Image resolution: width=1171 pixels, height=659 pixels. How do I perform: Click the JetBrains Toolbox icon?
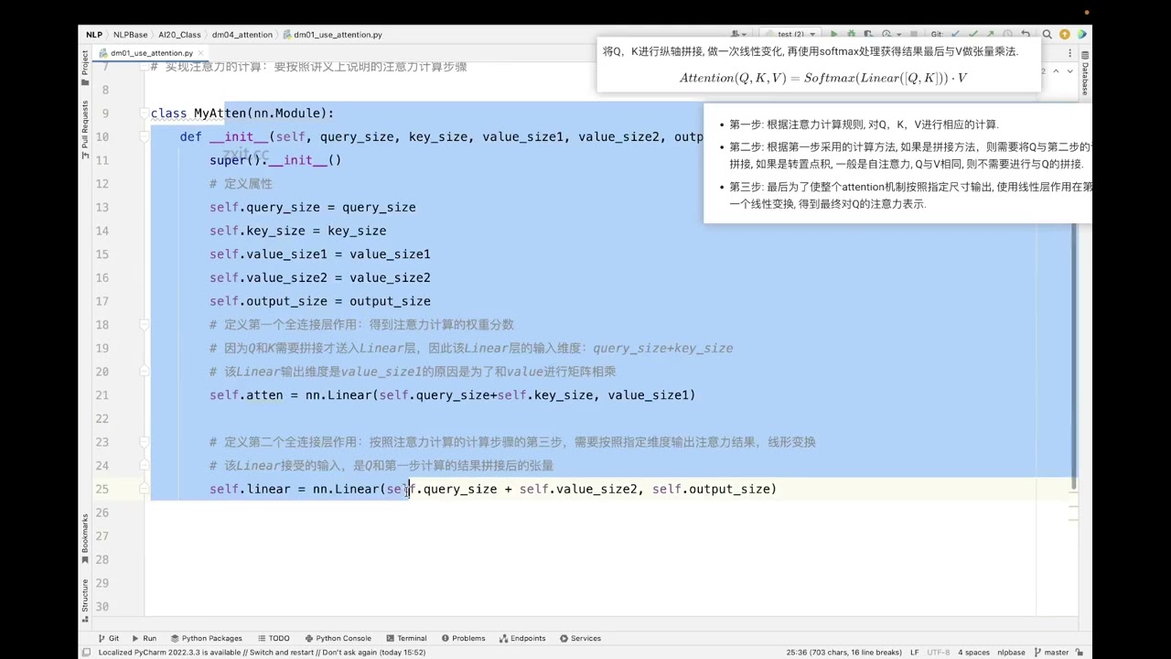[1081, 34]
